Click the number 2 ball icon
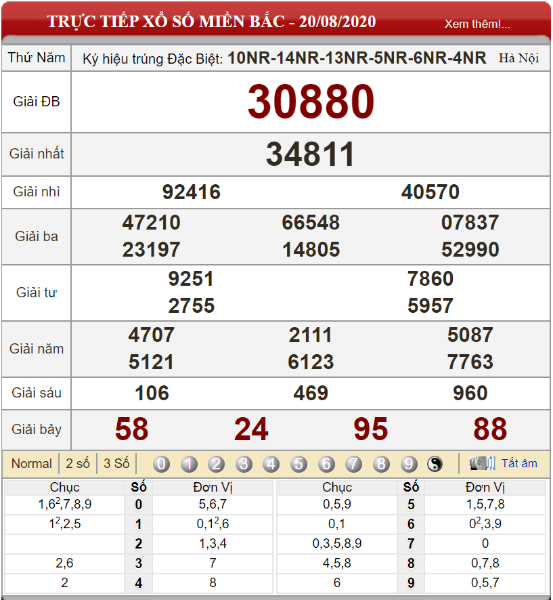 tap(217, 464)
